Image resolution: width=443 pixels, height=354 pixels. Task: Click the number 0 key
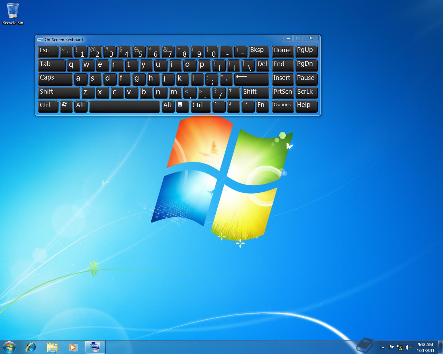[x=211, y=52]
